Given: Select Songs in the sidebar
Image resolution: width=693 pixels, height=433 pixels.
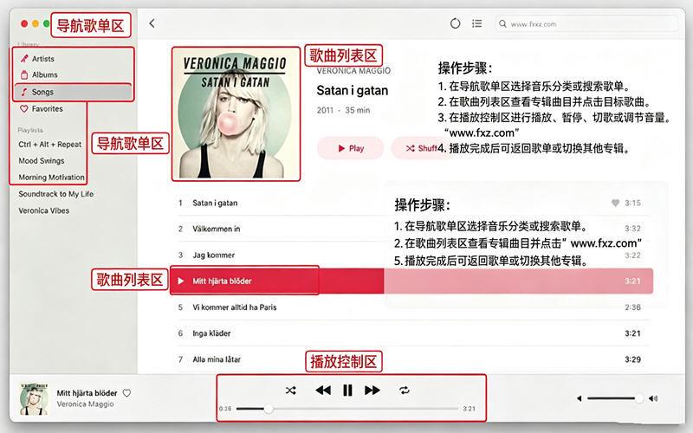Looking at the screenshot, I should pyautogui.click(x=74, y=92).
